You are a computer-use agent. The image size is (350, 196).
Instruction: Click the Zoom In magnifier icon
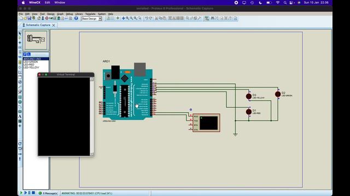pos(127,19)
